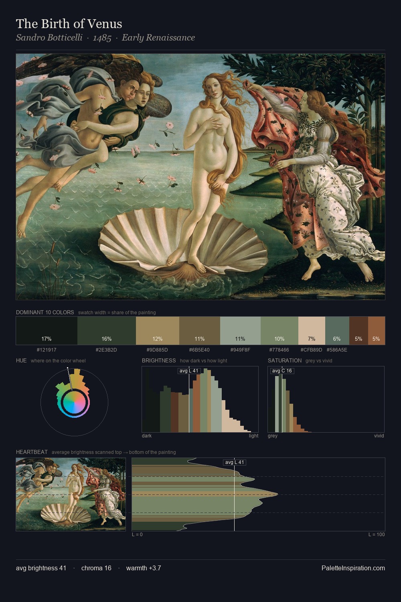Click the Sandro Botticelli subtitle line
Screen dimensions: 401x602
tap(105, 38)
